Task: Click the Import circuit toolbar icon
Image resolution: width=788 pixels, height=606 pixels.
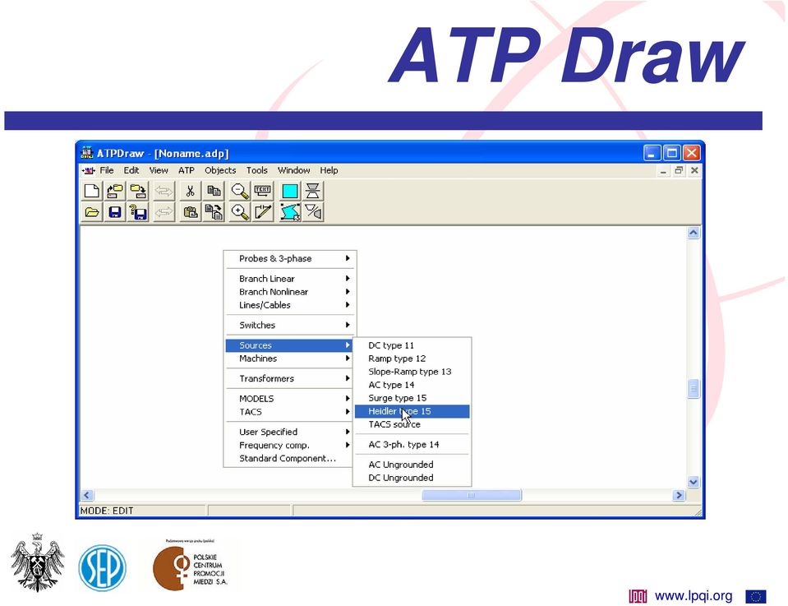Action: [115, 191]
